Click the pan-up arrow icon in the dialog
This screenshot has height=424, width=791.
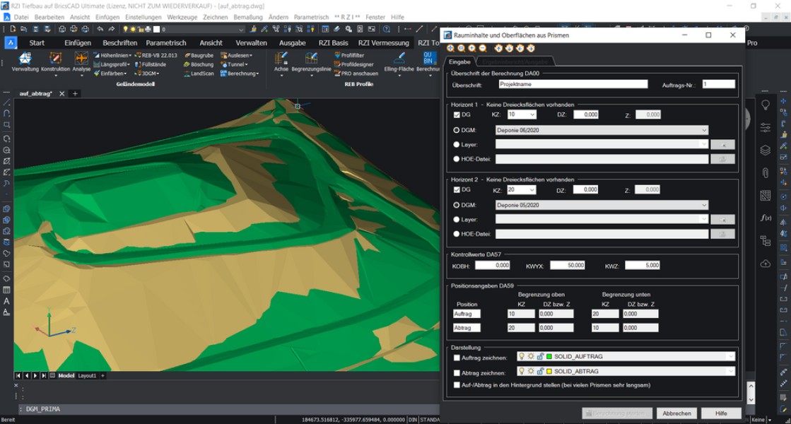coord(498,49)
